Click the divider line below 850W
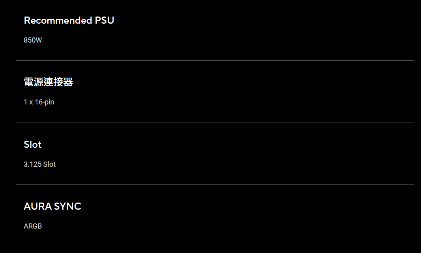This screenshot has width=421, height=253. pos(215,61)
